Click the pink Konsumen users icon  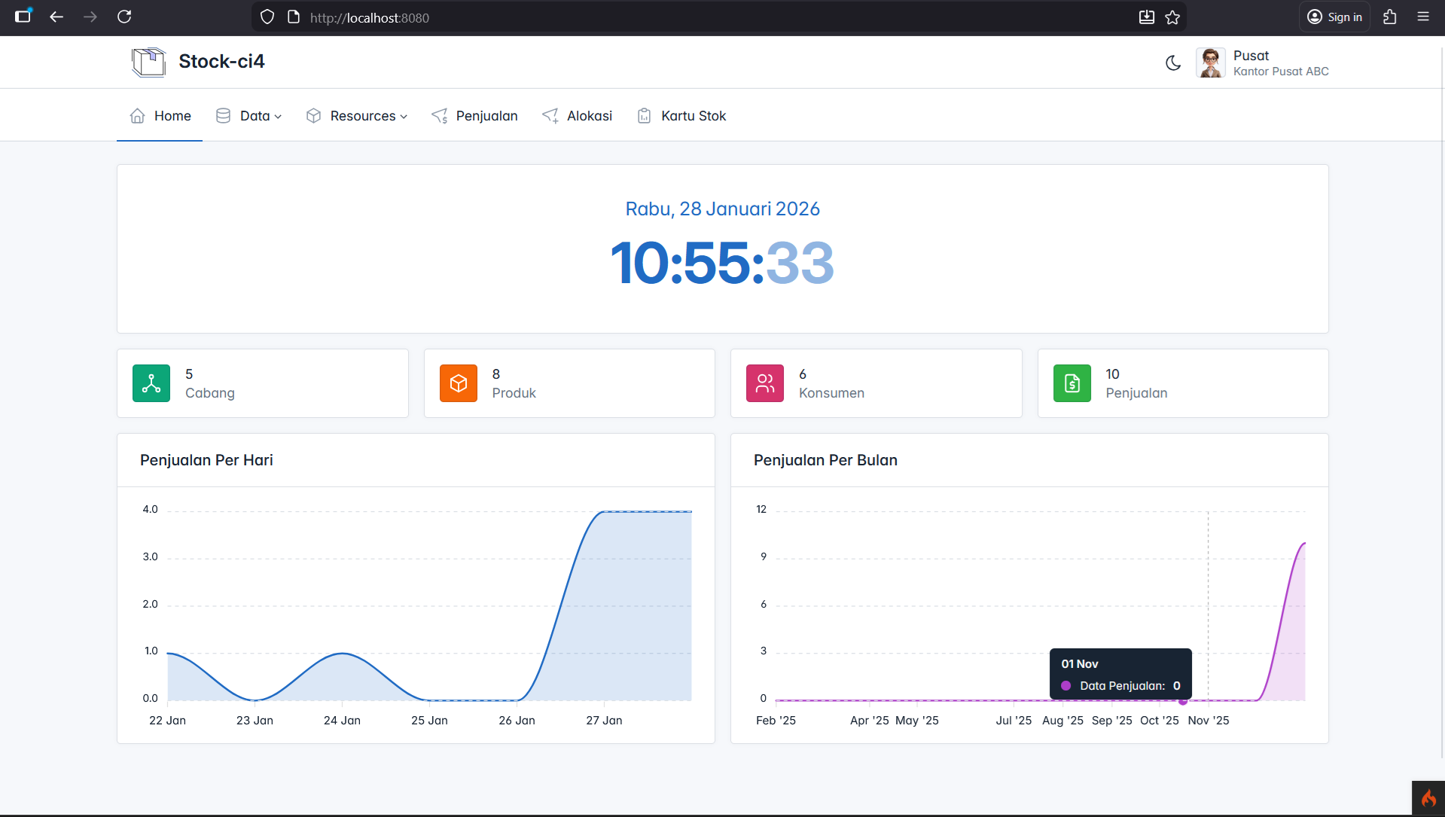pyautogui.click(x=765, y=383)
